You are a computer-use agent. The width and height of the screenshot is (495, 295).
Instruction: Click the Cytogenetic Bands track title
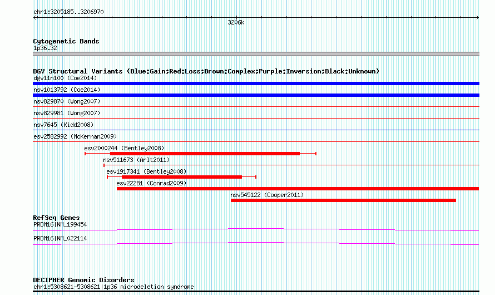point(66,41)
